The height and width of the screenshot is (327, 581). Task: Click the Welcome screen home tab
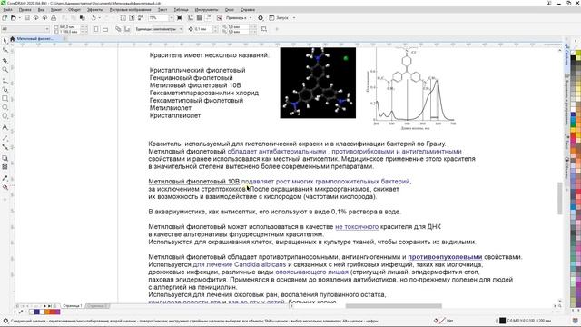tap(12, 38)
